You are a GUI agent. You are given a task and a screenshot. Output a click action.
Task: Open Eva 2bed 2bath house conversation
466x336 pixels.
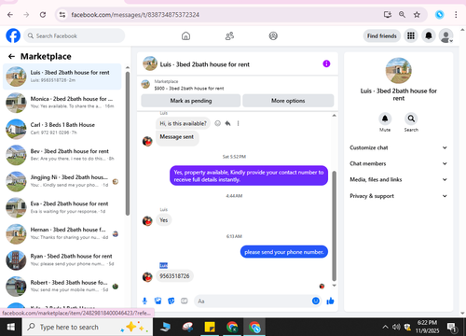coord(62,207)
